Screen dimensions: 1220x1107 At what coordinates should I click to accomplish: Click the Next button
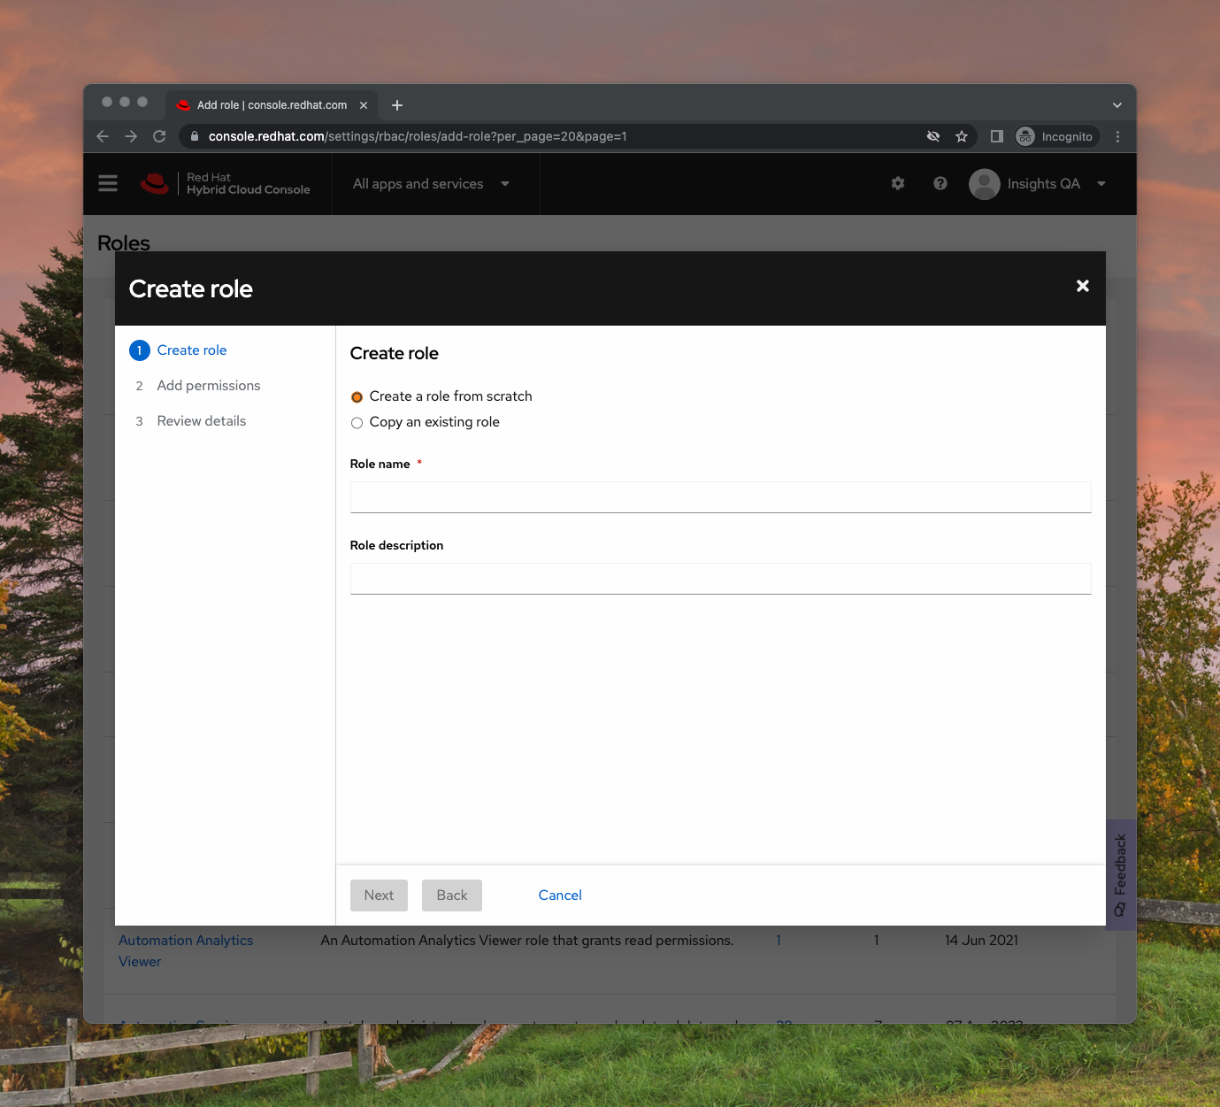coord(379,896)
